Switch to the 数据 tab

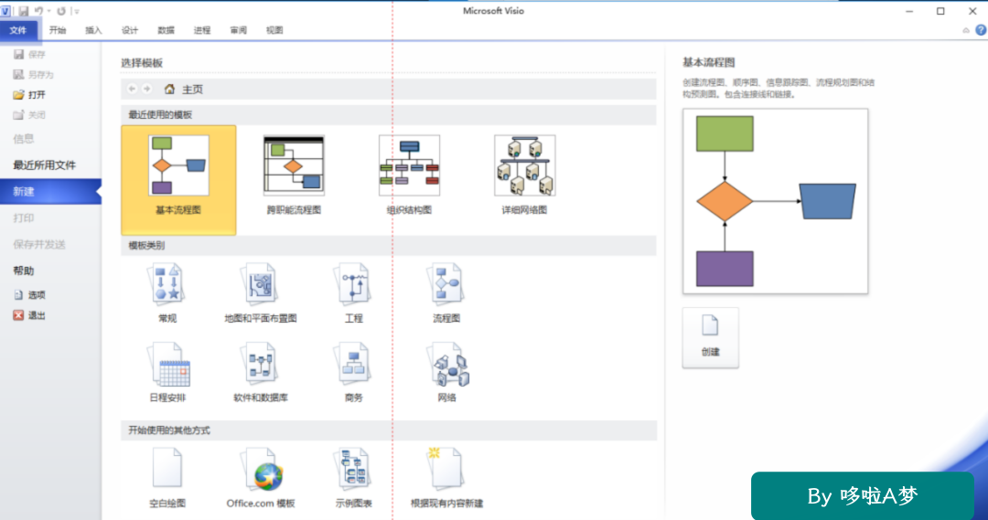[x=166, y=30]
